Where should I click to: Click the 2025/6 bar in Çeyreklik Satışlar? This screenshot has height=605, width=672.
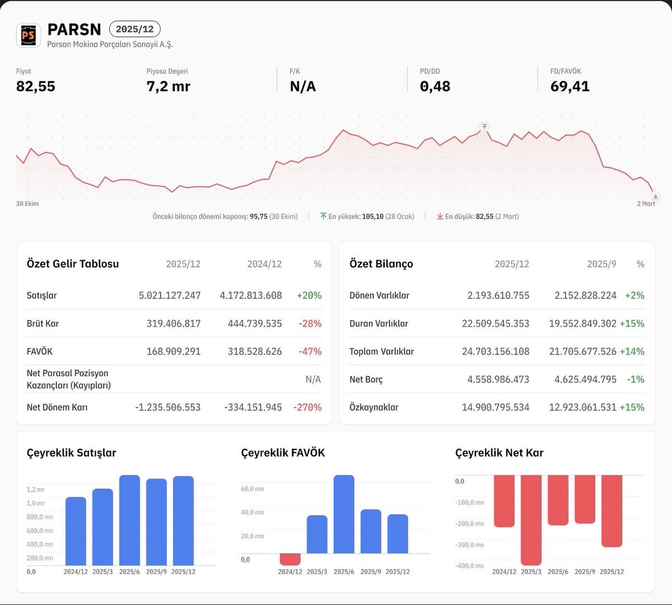(129, 520)
